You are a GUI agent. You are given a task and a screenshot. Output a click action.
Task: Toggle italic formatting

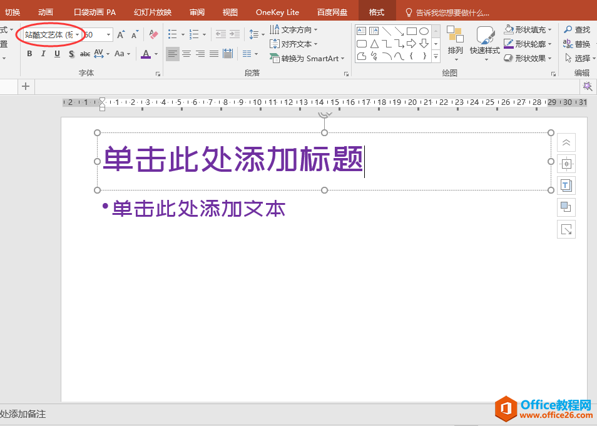[42, 54]
